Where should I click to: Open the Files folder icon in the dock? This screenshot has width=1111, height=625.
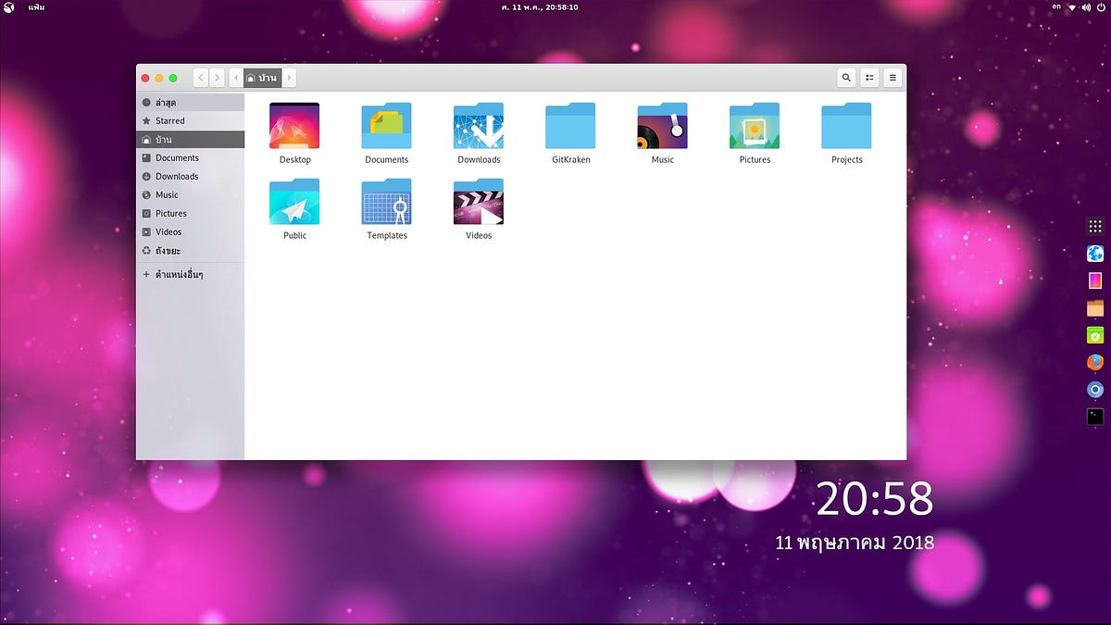1095,307
